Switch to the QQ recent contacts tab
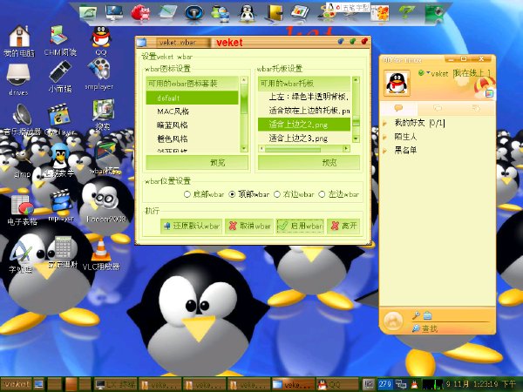Viewport: 523px width, 392px height. coord(476,108)
